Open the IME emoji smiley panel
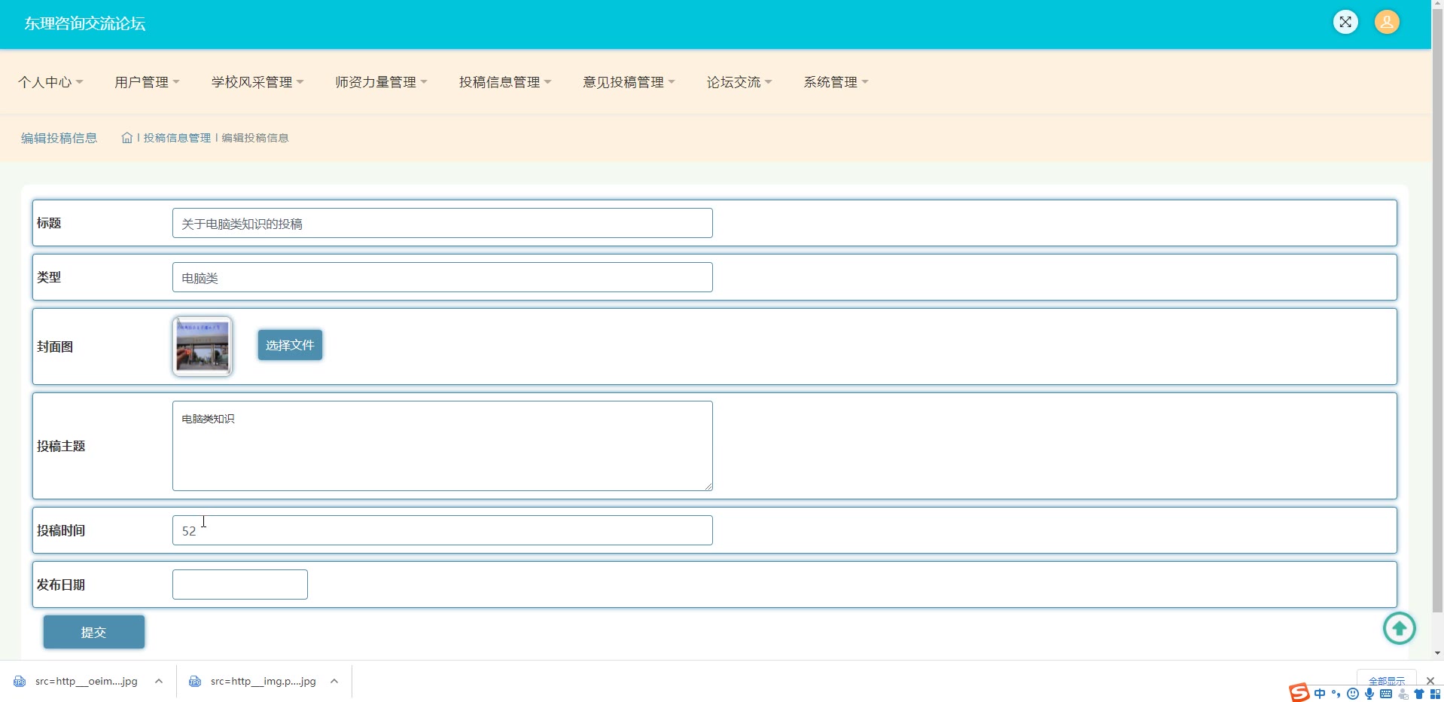 [x=1353, y=694]
